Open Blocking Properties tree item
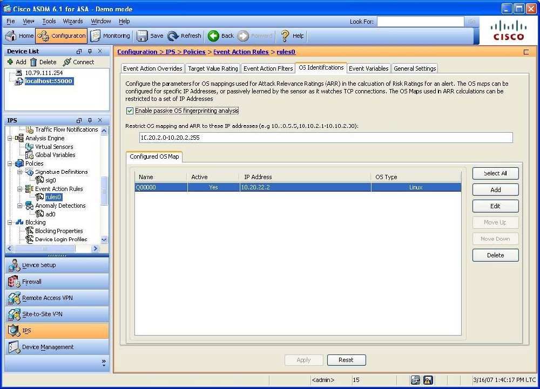This screenshot has width=540, height=389. coord(58,231)
